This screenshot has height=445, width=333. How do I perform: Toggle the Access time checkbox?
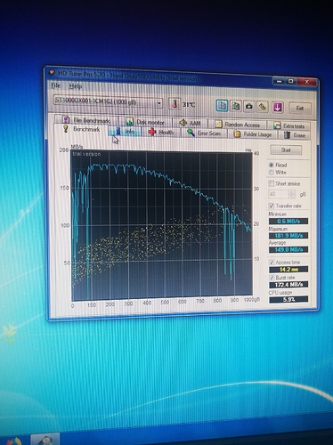click(x=272, y=263)
